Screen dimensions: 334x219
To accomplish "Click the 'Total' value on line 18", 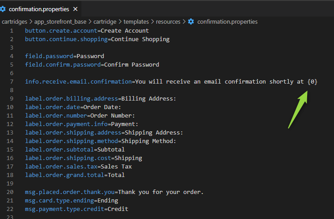I will coord(116,175).
